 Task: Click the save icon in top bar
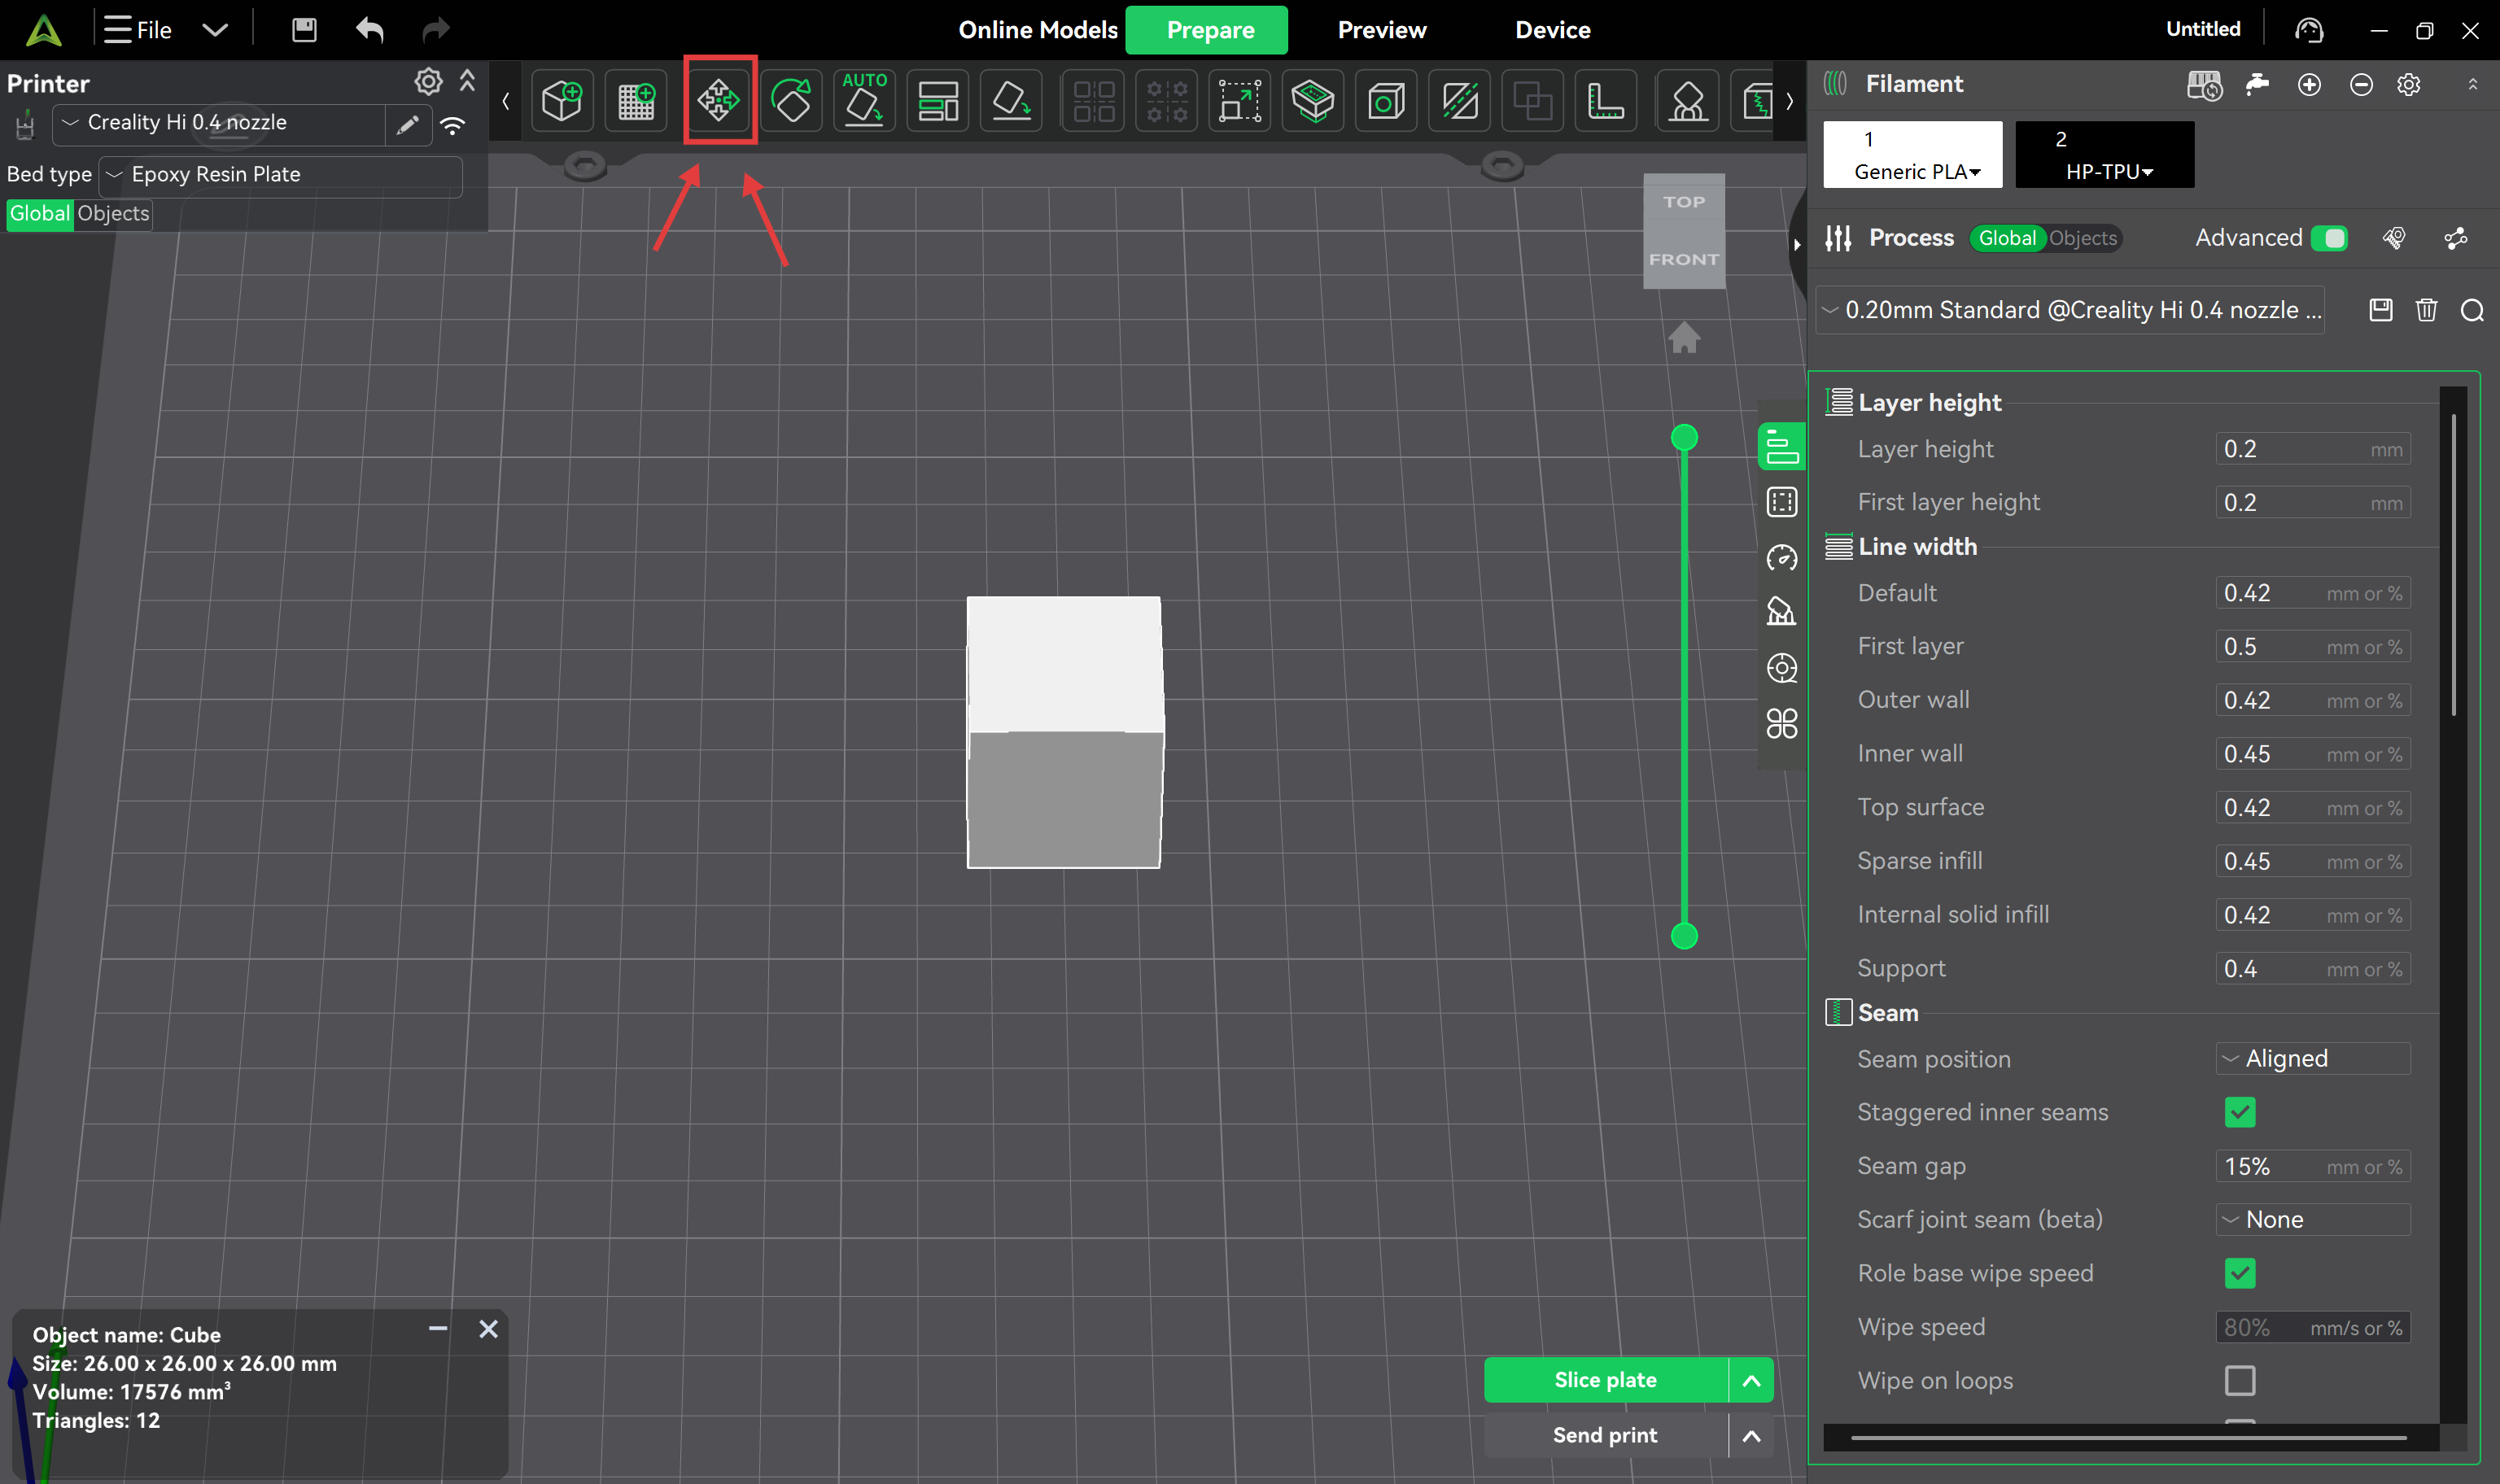point(304,30)
